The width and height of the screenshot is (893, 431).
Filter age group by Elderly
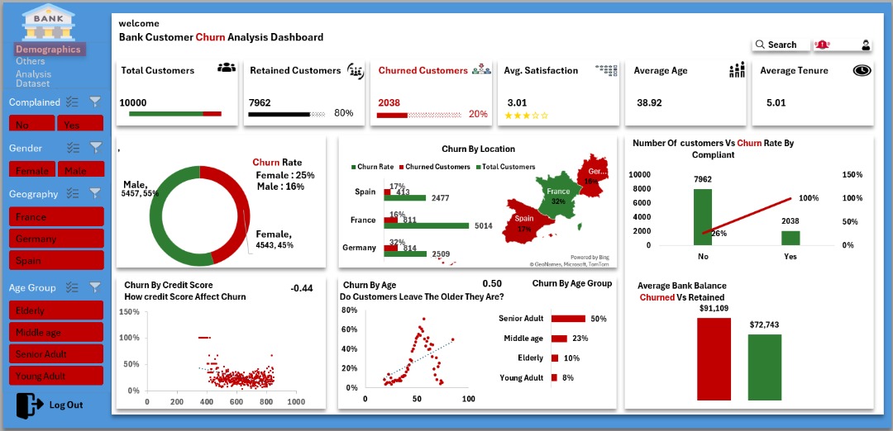56,310
